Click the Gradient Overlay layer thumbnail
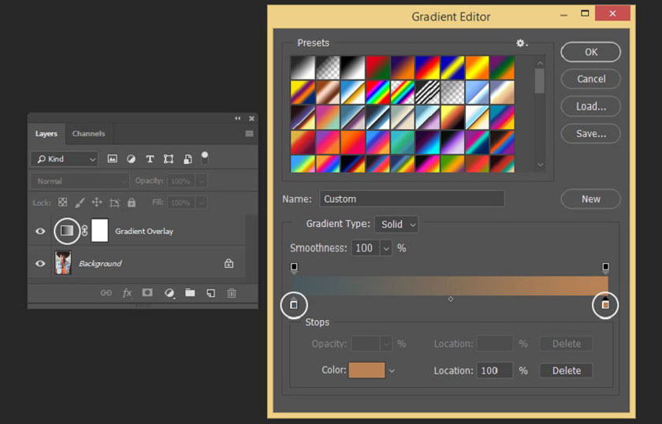The width and height of the screenshot is (662, 424). [x=67, y=231]
